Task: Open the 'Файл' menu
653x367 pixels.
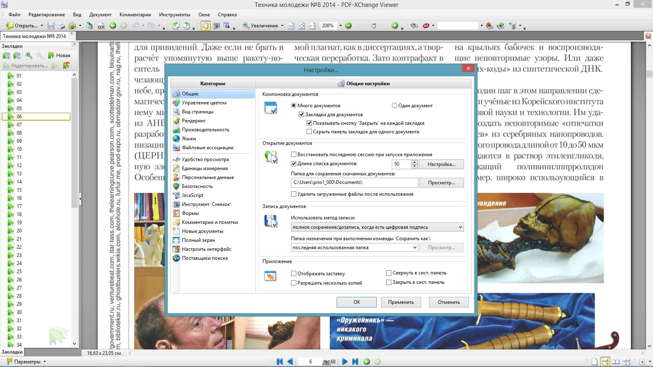Action: pos(15,15)
